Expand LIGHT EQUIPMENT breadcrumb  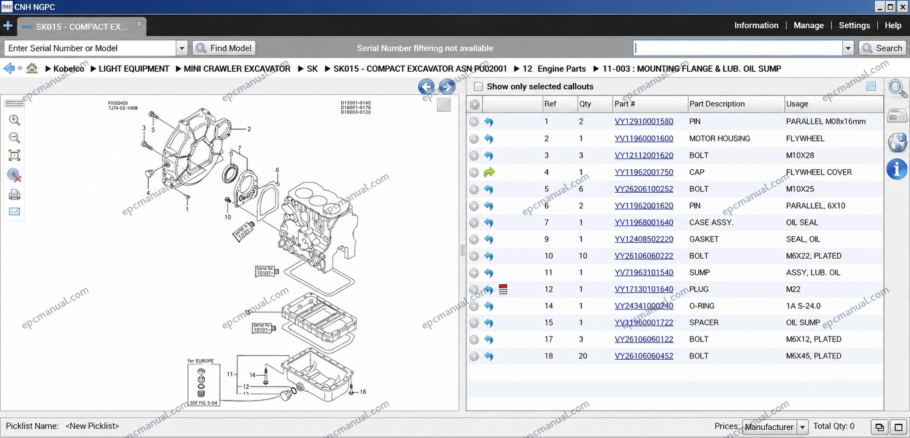[94, 69]
